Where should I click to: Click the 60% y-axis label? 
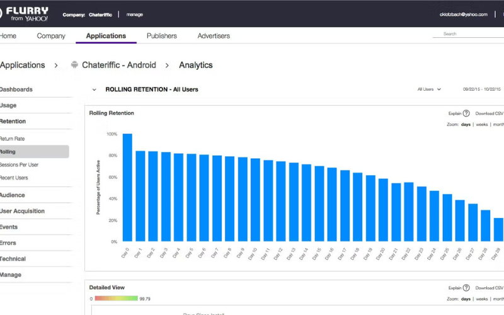click(113, 177)
